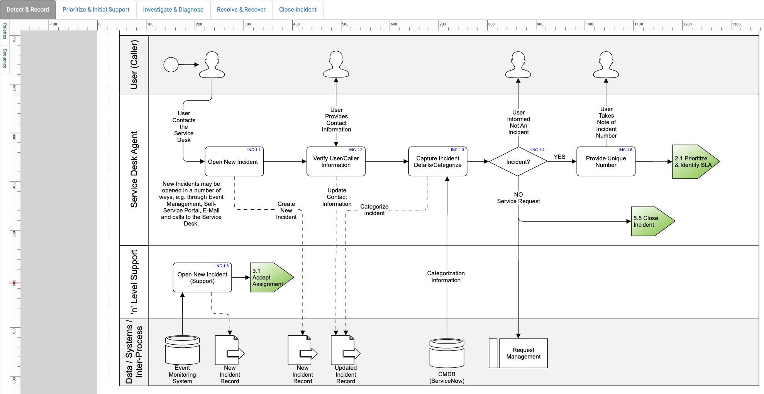Click the Verify User/Caller Information task box

[x=335, y=162]
